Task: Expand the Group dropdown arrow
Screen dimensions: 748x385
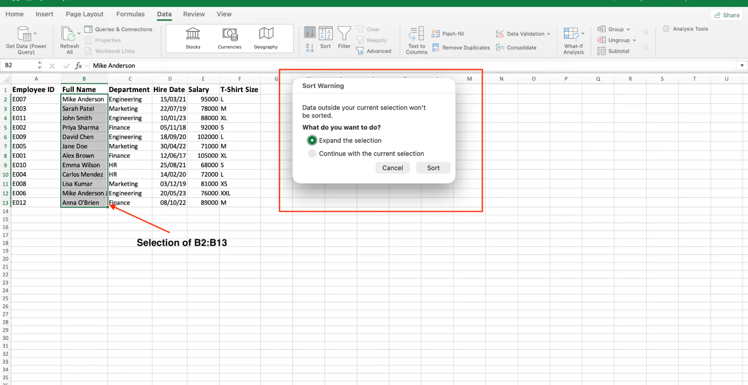Action: point(628,29)
